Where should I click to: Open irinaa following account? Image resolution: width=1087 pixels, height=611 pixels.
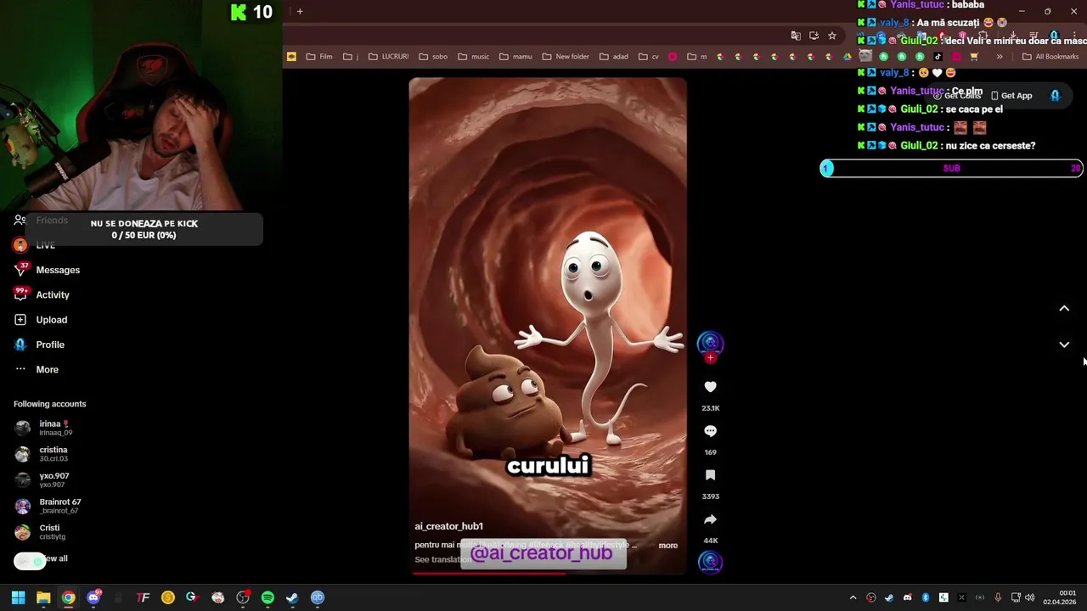point(44,428)
